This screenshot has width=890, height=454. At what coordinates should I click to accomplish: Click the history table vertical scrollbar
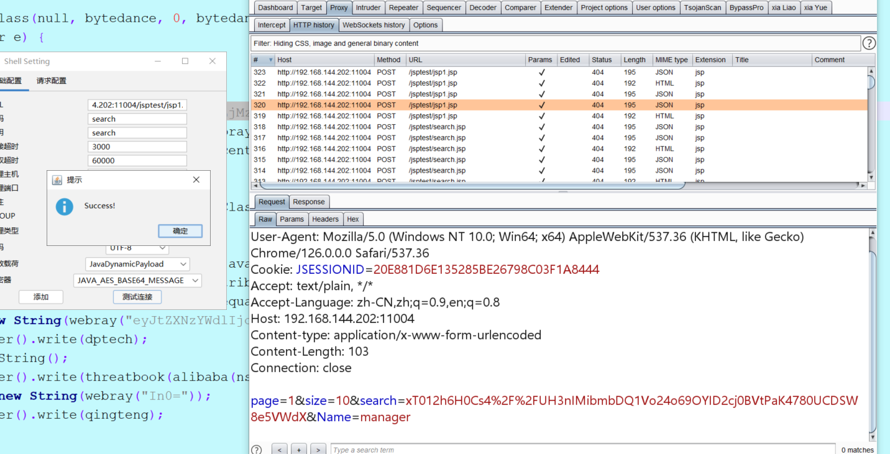(871, 83)
